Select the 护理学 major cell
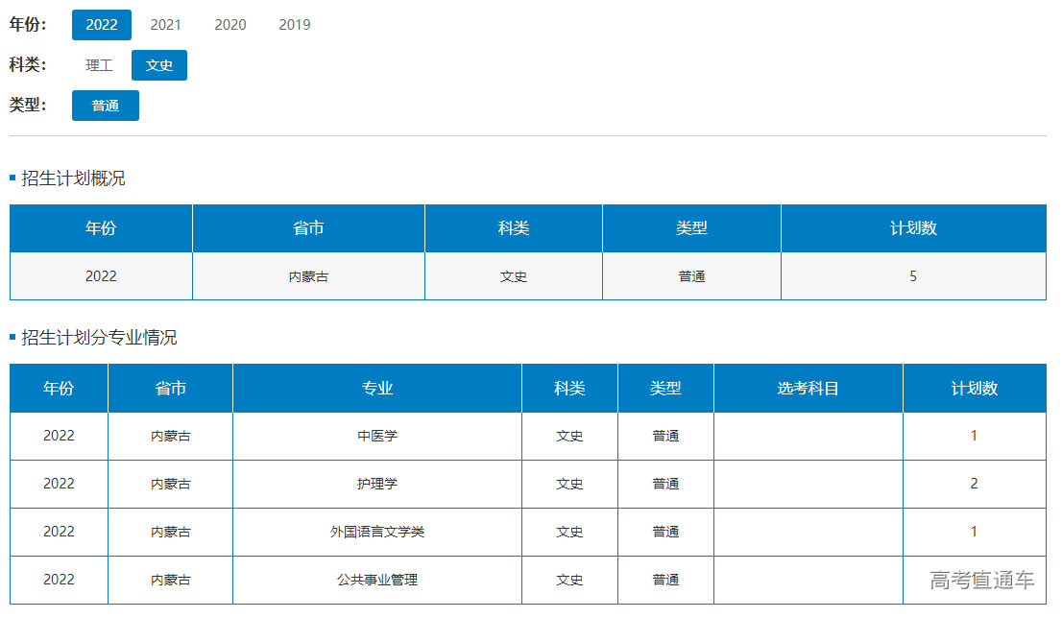Image resolution: width=1062 pixels, height=618 pixels. click(x=376, y=484)
